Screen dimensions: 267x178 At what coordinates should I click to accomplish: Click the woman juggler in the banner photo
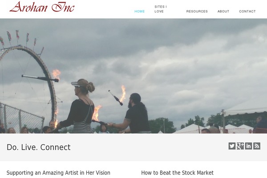(80, 106)
